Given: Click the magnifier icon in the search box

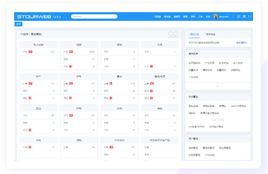Looking at the screenshot, I should [114, 17].
